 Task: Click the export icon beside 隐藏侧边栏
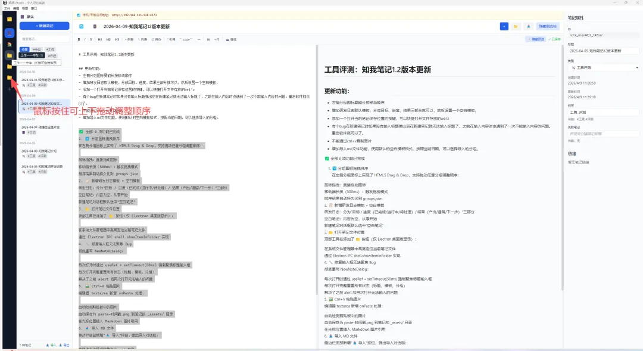tap(529, 26)
